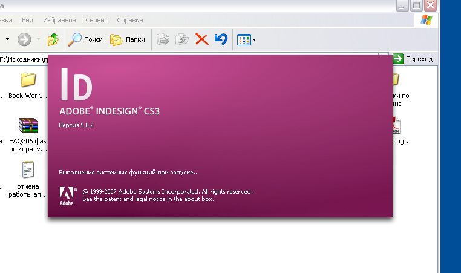Click the Views grid icon
Viewport: 461px width, 273px height.
(x=244, y=40)
